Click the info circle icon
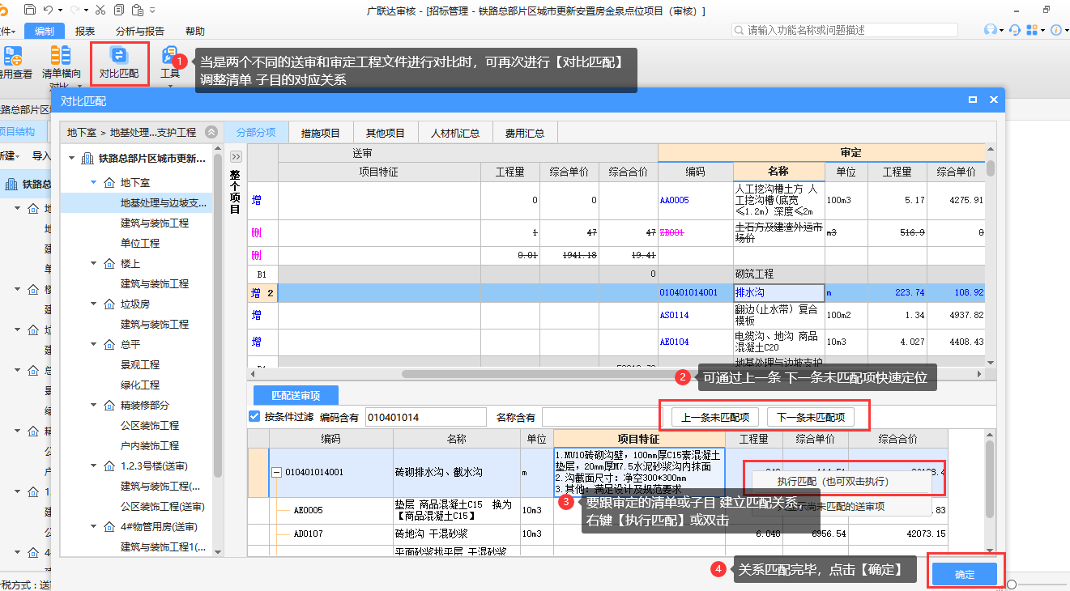The width and height of the screenshot is (1070, 591). coord(1055,30)
